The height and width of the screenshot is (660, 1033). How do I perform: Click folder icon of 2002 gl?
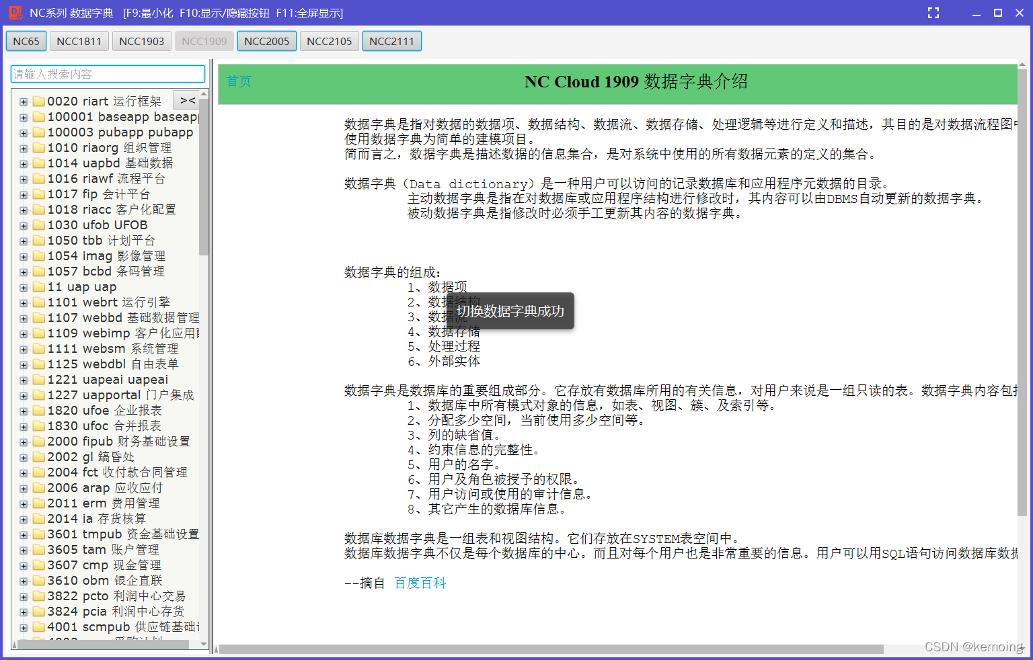[x=39, y=457]
